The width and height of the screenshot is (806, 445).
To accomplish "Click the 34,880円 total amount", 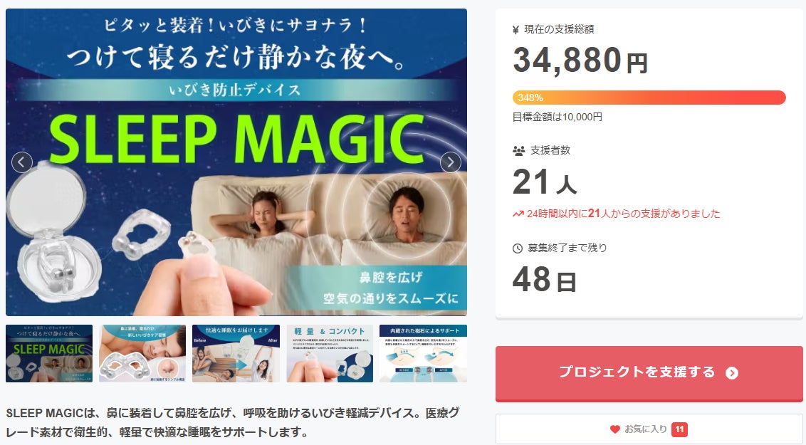I will pyautogui.click(x=580, y=60).
